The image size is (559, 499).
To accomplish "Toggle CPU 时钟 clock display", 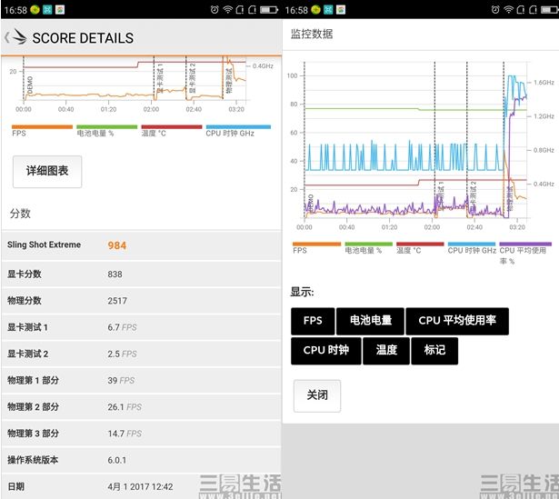I will coord(325,351).
